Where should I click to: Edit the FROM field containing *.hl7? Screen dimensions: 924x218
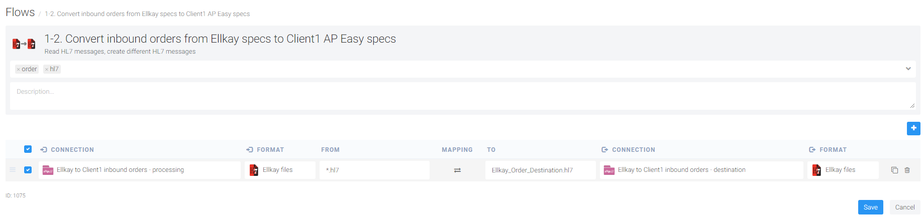click(374, 170)
